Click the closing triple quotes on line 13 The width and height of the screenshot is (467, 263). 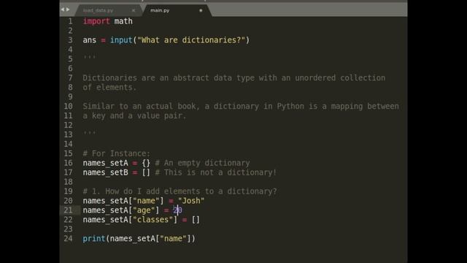pos(89,132)
